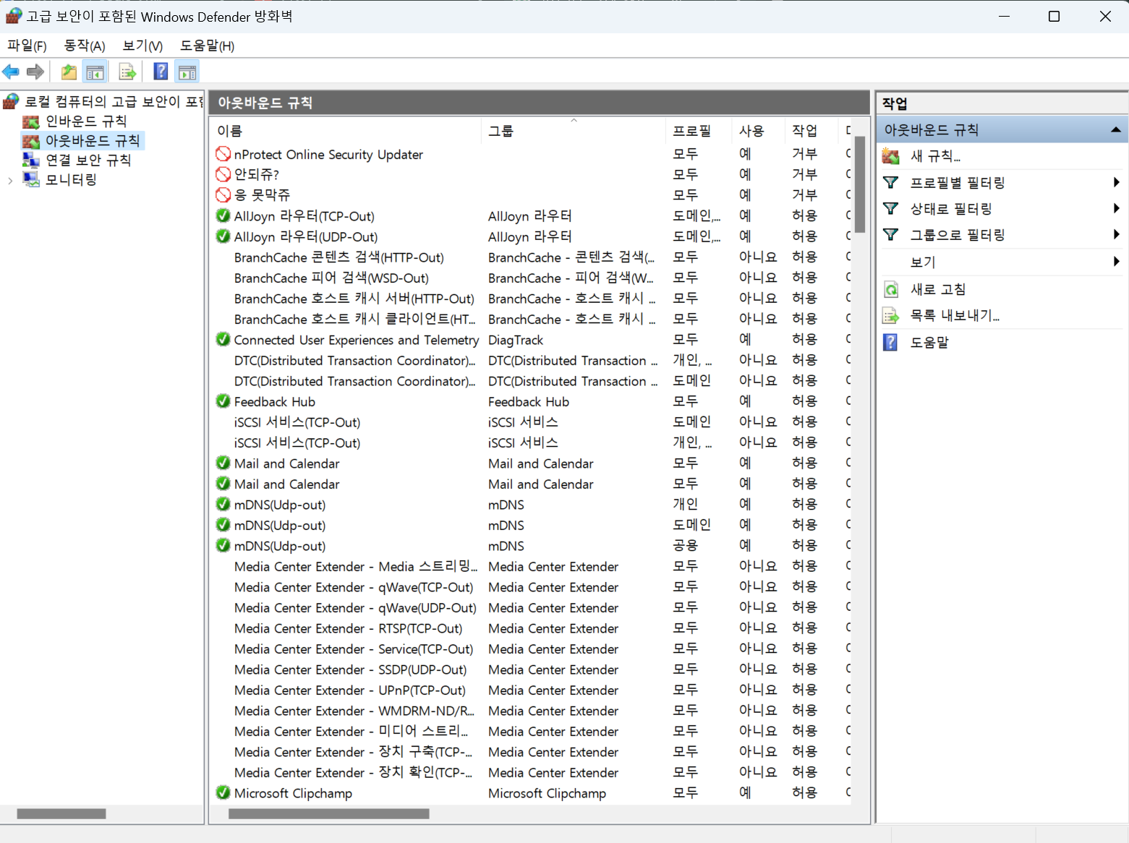
Task: Click the 그룹으로 필터링 funnel icon
Action: click(891, 234)
